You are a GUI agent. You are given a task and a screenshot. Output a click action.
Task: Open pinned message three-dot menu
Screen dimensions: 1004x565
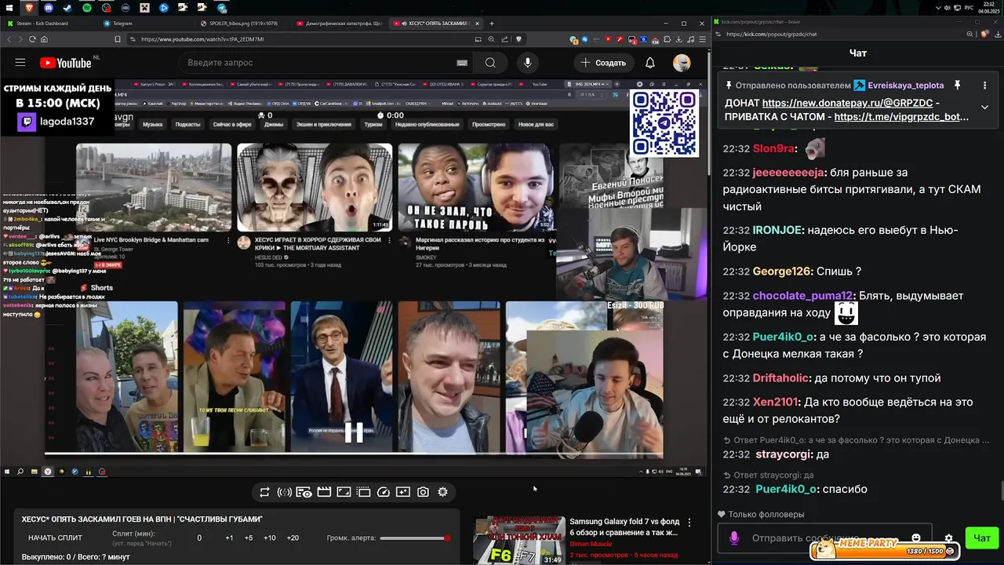pyautogui.click(x=984, y=85)
